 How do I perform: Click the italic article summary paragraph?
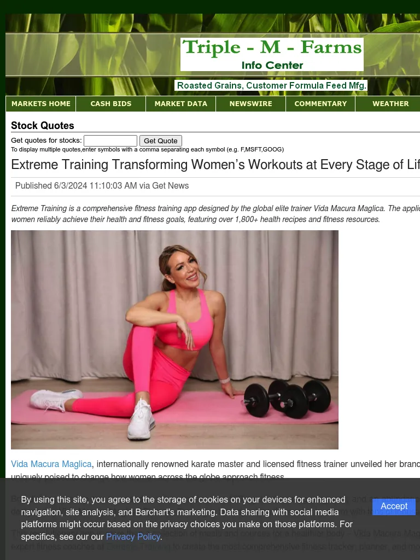(x=215, y=214)
